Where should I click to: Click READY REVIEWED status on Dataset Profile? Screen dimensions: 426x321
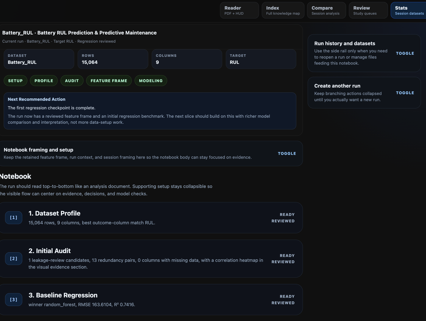(x=283, y=218)
